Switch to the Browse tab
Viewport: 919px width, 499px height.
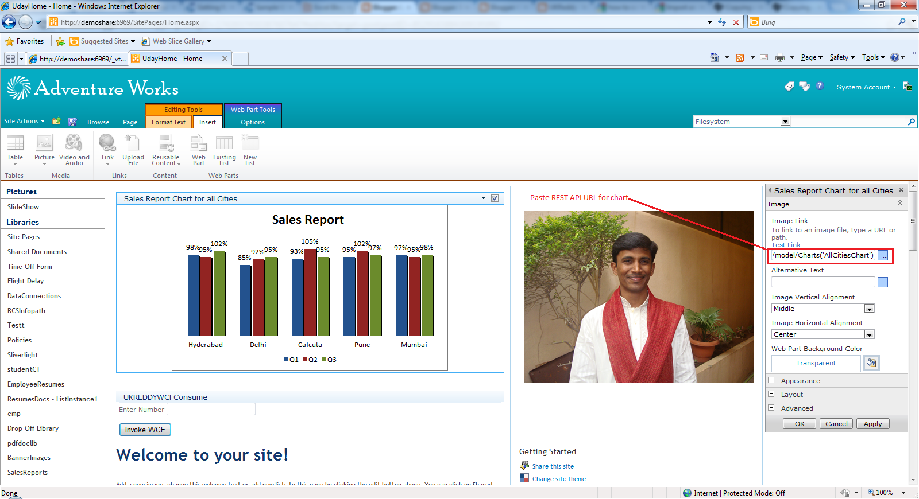click(x=98, y=122)
